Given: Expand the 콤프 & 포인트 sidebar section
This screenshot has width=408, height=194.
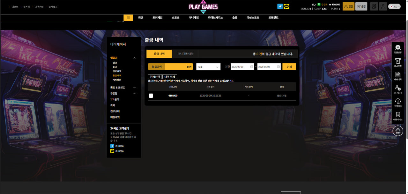Looking at the screenshot, I should click(134, 88).
